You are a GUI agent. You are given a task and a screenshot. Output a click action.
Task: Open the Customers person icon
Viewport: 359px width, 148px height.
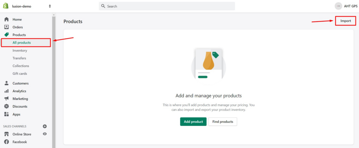pyautogui.click(x=6, y=83)
